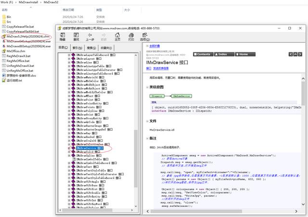This screenshot has width=308, height=217.
Task: Click the tree pane vertical scrollbar thumb
Action: [136, 158]
